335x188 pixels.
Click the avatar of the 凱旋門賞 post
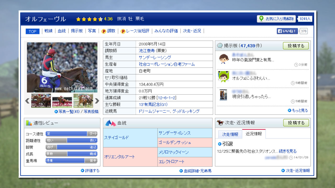224,59
